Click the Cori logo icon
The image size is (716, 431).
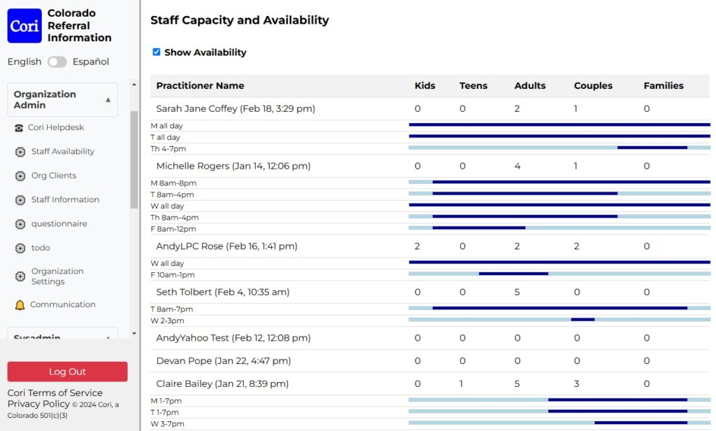pyautogui.click(x=24, y=26)
